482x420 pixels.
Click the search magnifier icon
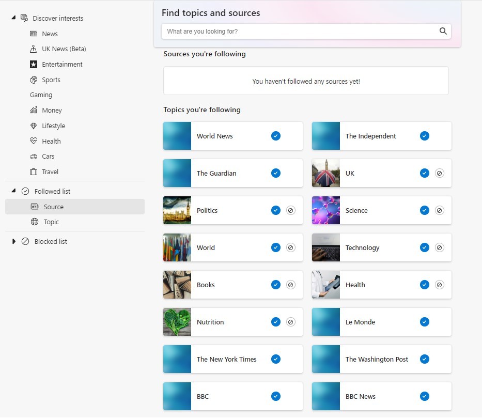pyautogui.click(x=443, y=31)
